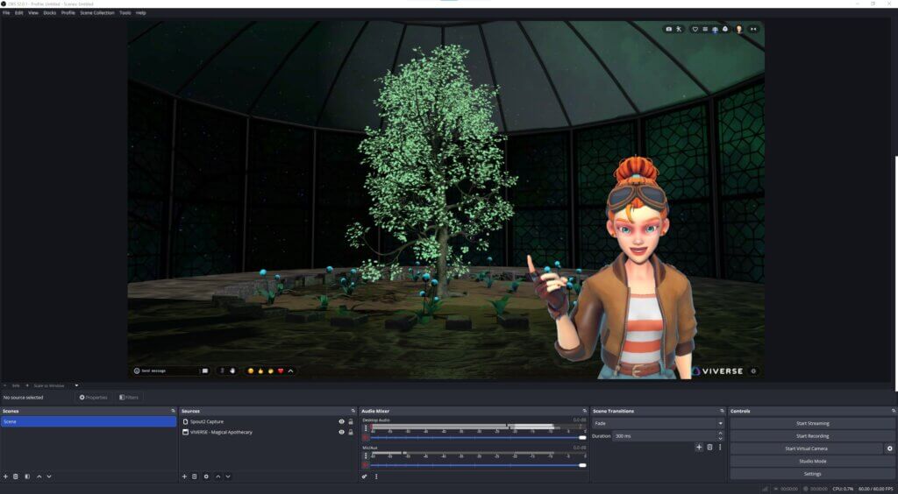Click the Studio Mode button
The height and width of the screenshot is (494, 898).
point(812,461)
